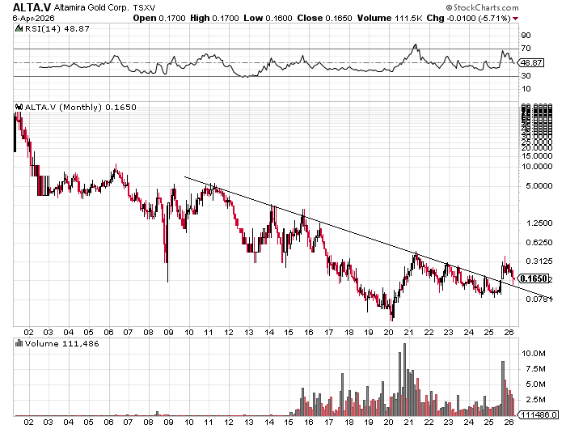This screenshot has width=566, height=429.
Task: Click the 10.0M volume axis label
Action: 533,354
